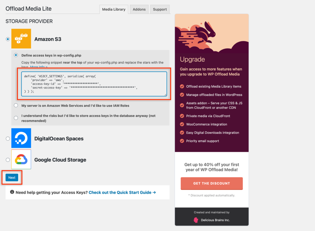315x231 pixels.
Task: Click the Google Cloud Storage label text
Action: coord(60,160)
